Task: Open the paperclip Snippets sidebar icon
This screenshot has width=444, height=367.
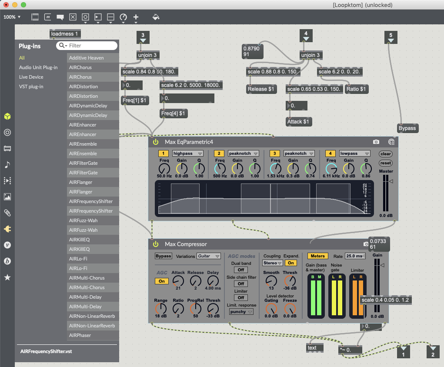Action: coord(7,213)
